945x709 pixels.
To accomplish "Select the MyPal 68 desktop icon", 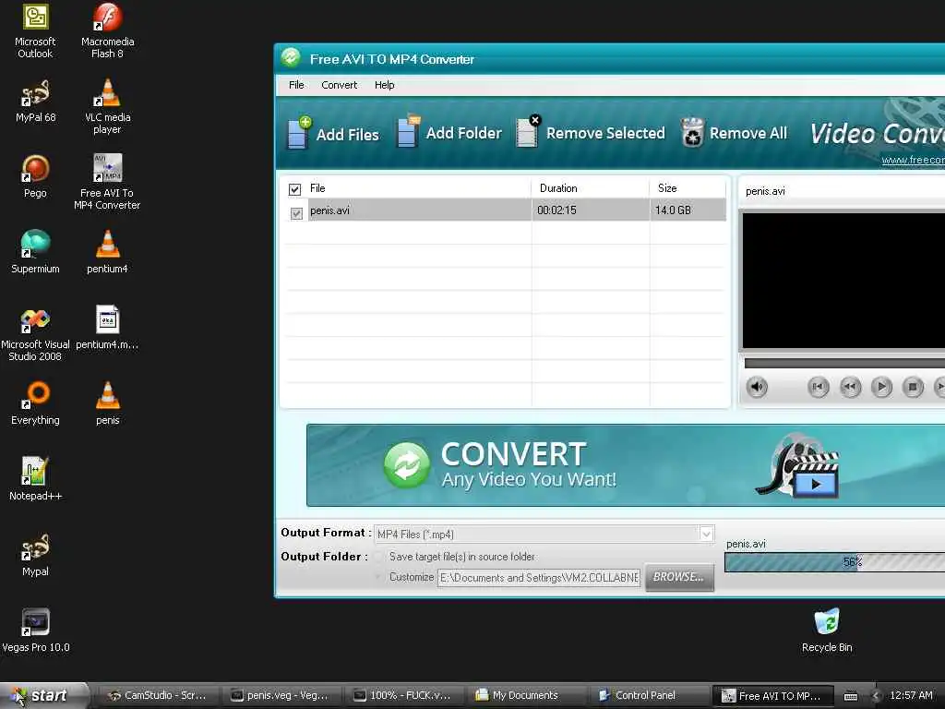I will tap(35, 101).
